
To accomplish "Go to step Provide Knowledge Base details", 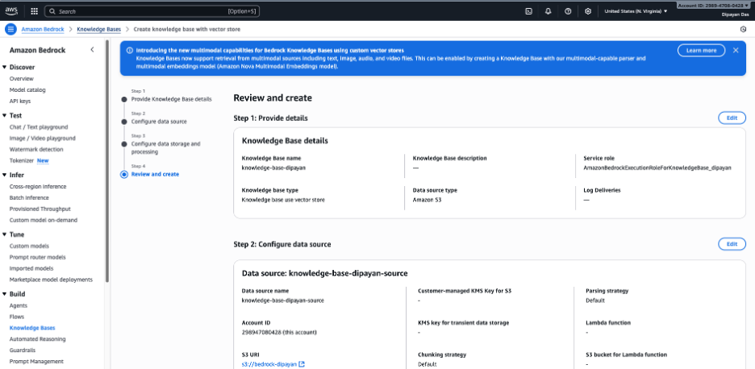I will 172,99.
